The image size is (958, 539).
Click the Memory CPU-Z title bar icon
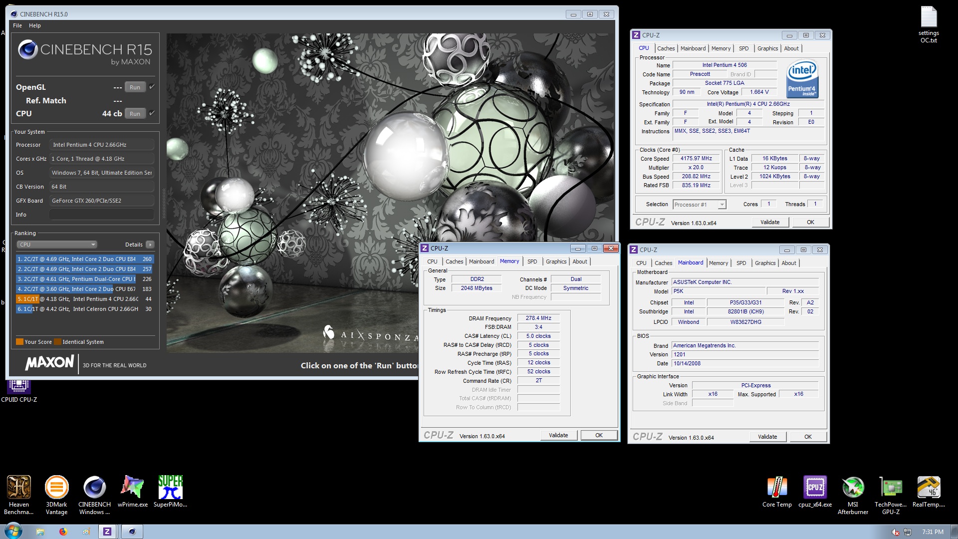coord(424,248)
